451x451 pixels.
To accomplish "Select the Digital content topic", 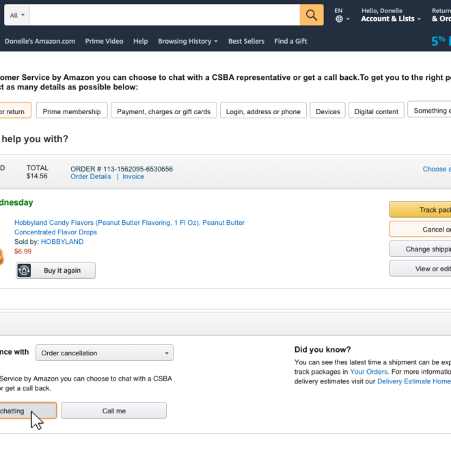I will [377, 111].
